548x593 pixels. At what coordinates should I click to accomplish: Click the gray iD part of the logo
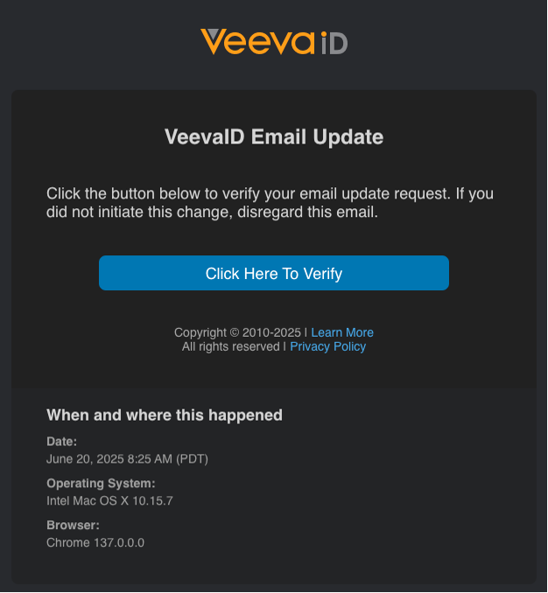334,43
